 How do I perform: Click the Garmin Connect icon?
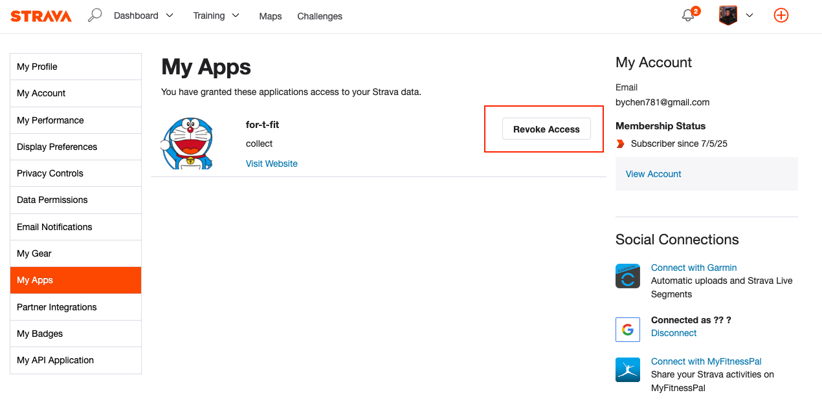[x=628, y=276]
